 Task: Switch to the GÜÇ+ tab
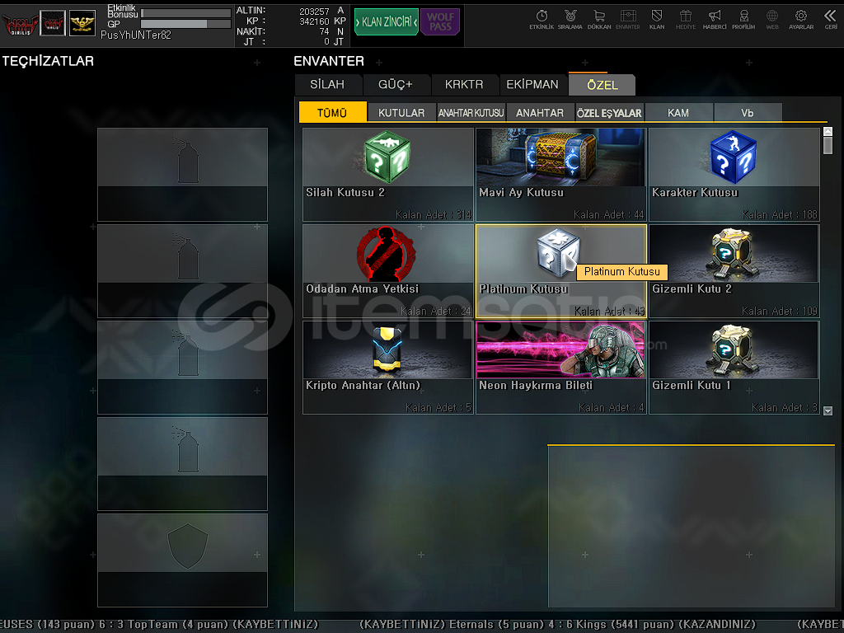click(396, 85)
